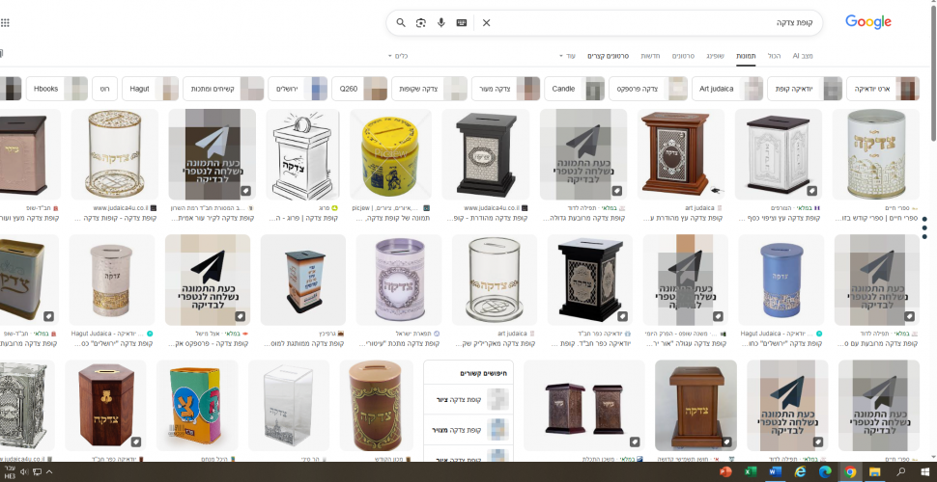Open the yellow tzedakah can image
Viewport: 937px width, 482px height.
tap(389, 152)
